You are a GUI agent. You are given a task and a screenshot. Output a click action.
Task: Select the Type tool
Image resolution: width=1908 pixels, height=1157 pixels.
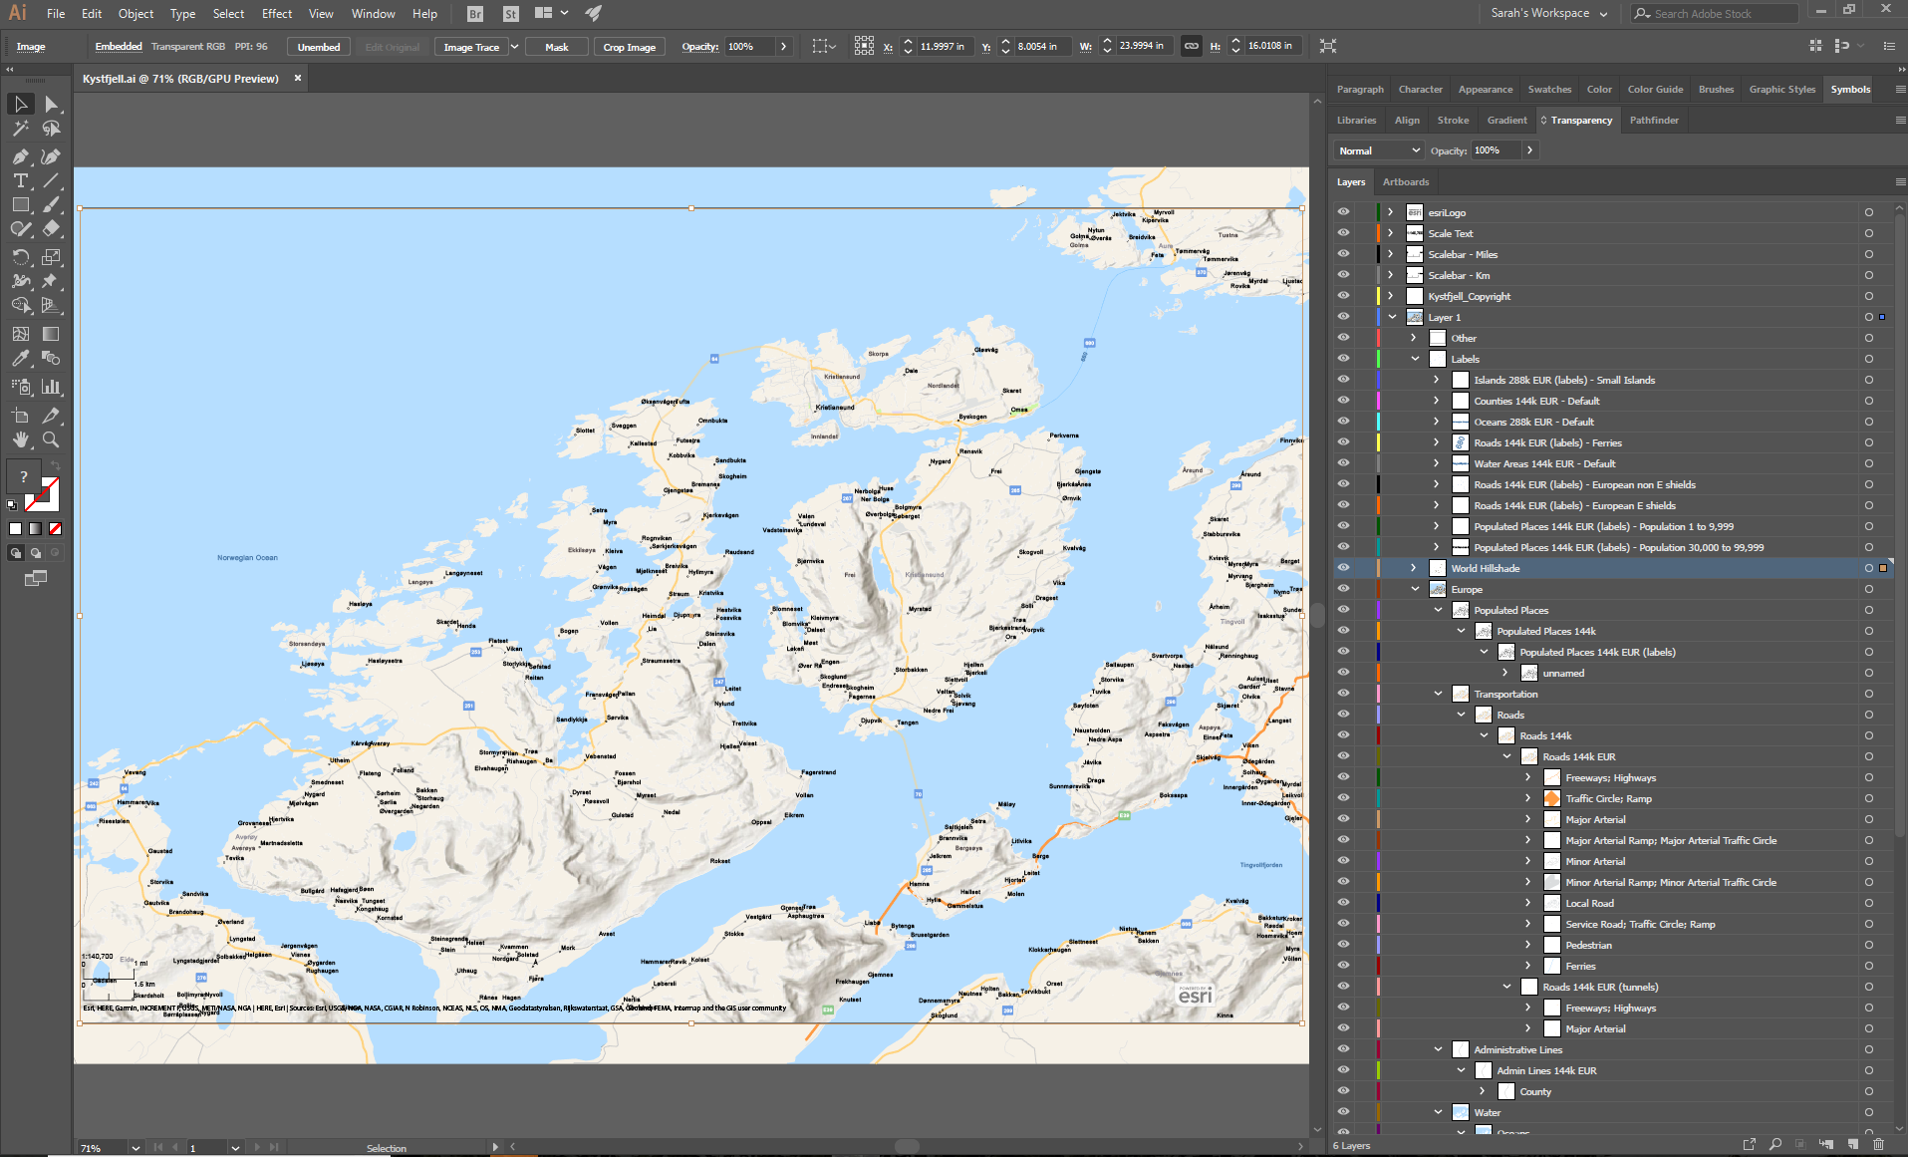[20, 180]
